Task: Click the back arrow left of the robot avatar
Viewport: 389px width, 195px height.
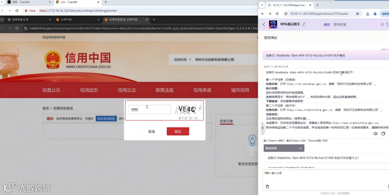Action: click(264, 24)
